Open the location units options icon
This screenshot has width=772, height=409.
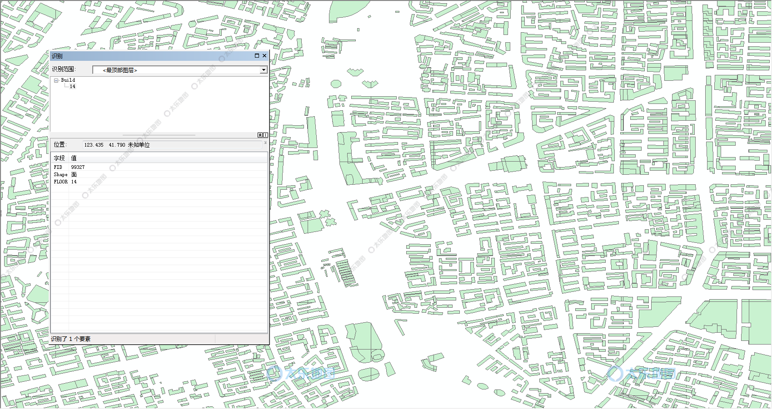coord(265,143)
